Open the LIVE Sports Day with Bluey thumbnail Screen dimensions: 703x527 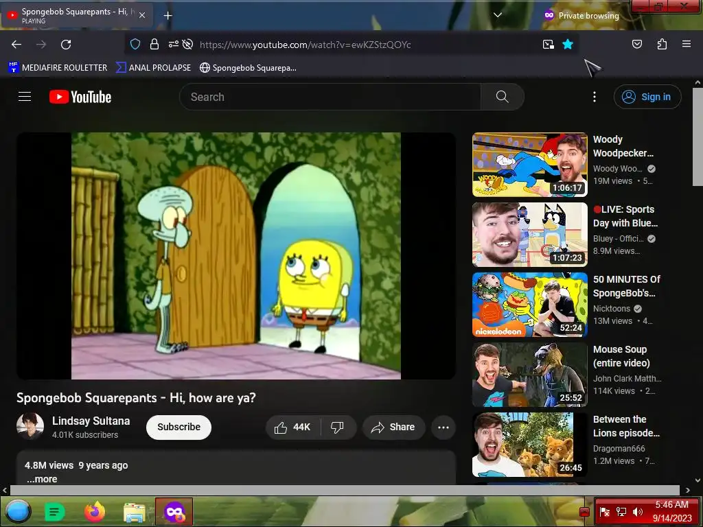529,235
